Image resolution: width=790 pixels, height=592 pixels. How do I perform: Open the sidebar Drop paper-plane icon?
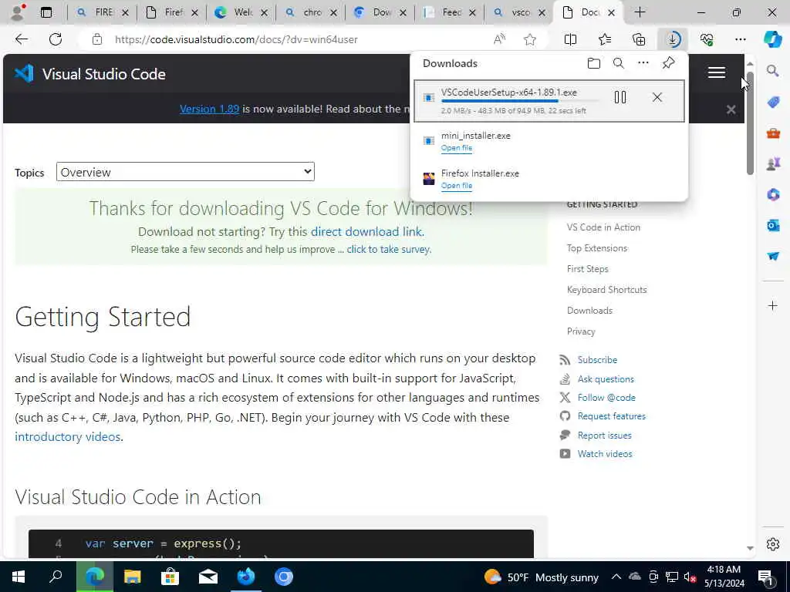click(x=773, y=256)
